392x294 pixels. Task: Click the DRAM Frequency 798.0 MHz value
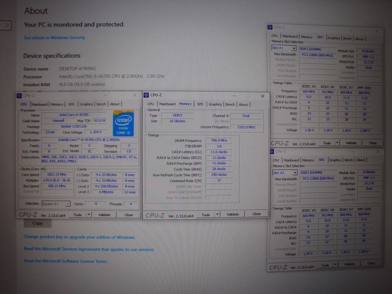tap(219, 141)
